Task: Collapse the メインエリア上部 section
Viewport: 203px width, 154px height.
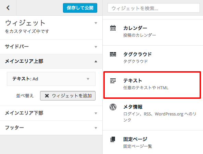Action: tap(51, 61)
